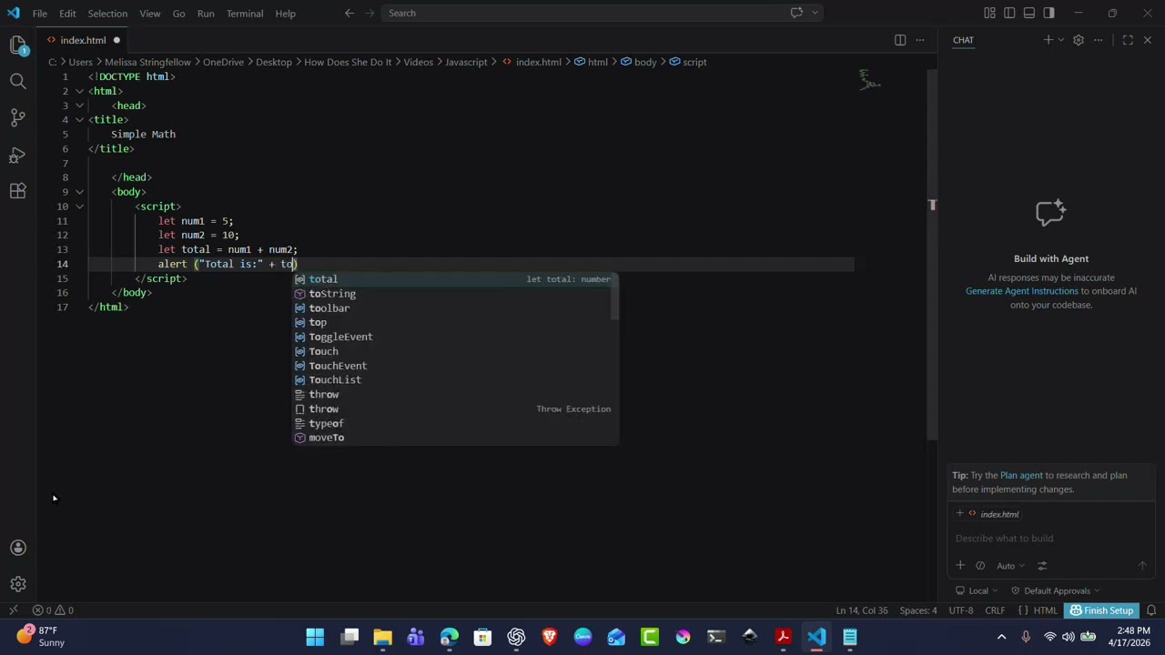Open Run and Debug view

pos(18,155)
